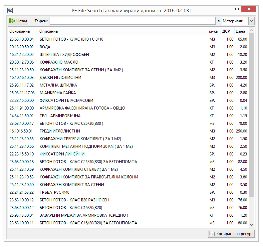263x247 pixels.
Task: Select the ФИКСАТОРИ ПЛАСМАСОВИ row
Action: pos(128,101)
